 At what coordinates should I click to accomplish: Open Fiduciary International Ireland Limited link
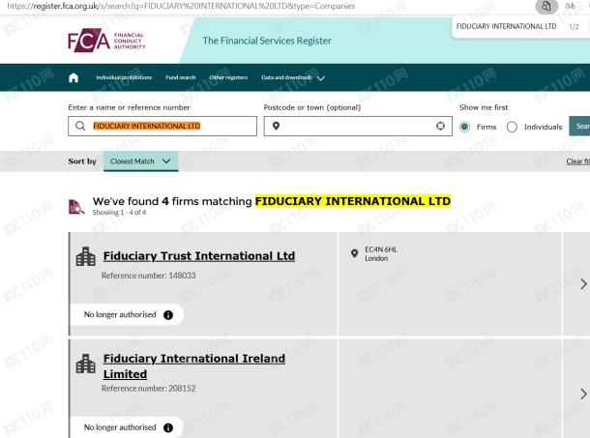point(194,366)
